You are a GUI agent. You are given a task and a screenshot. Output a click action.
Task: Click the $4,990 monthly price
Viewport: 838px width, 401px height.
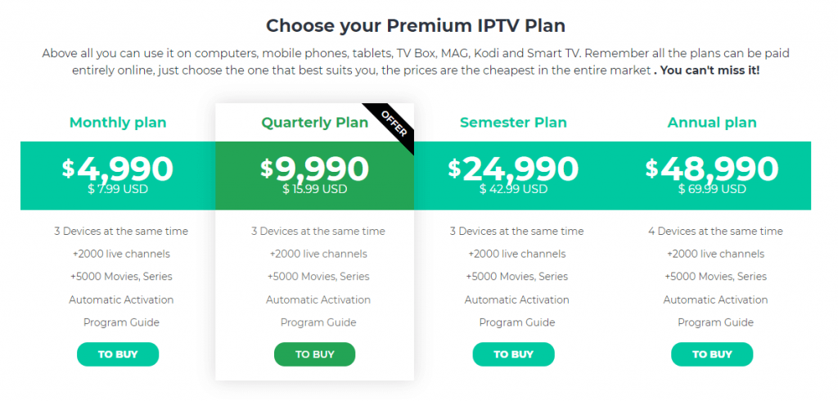[x=118, y=168]
